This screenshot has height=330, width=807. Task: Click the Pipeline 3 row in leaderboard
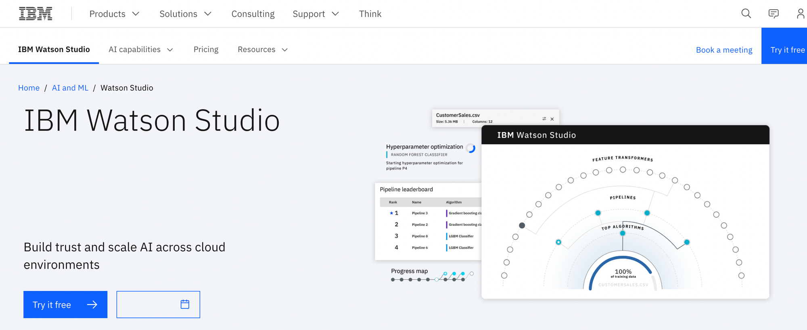[431, 213]
